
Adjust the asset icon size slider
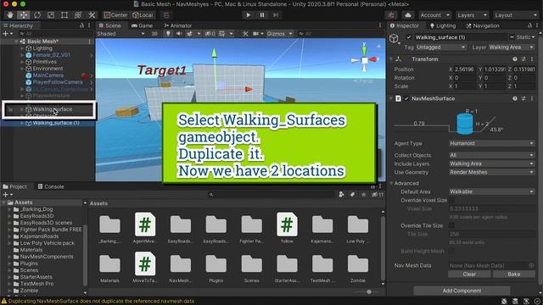(369, 291)
